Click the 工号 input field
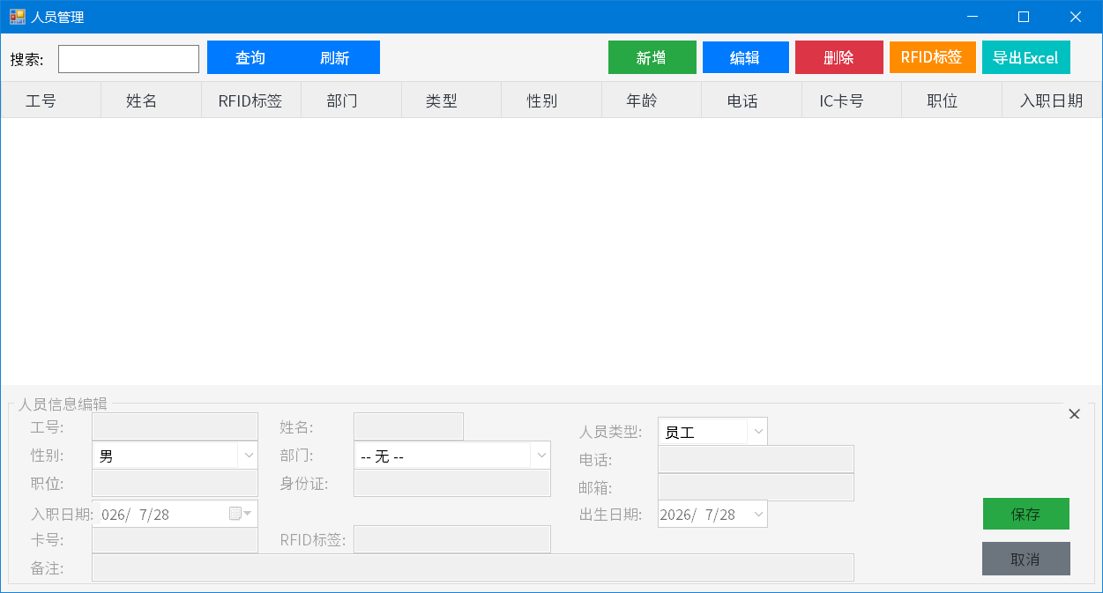Viewport: 1103px width, 593px height. [x=175, y=426]
